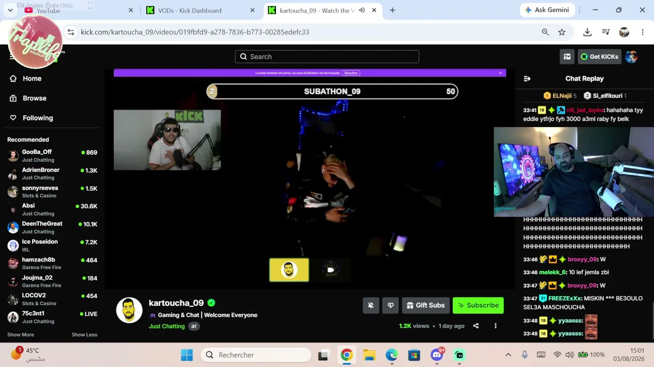Open the kartoucha_09 channel name link
The height and width of the screenshot is (367, 654).
click(176, 303)
